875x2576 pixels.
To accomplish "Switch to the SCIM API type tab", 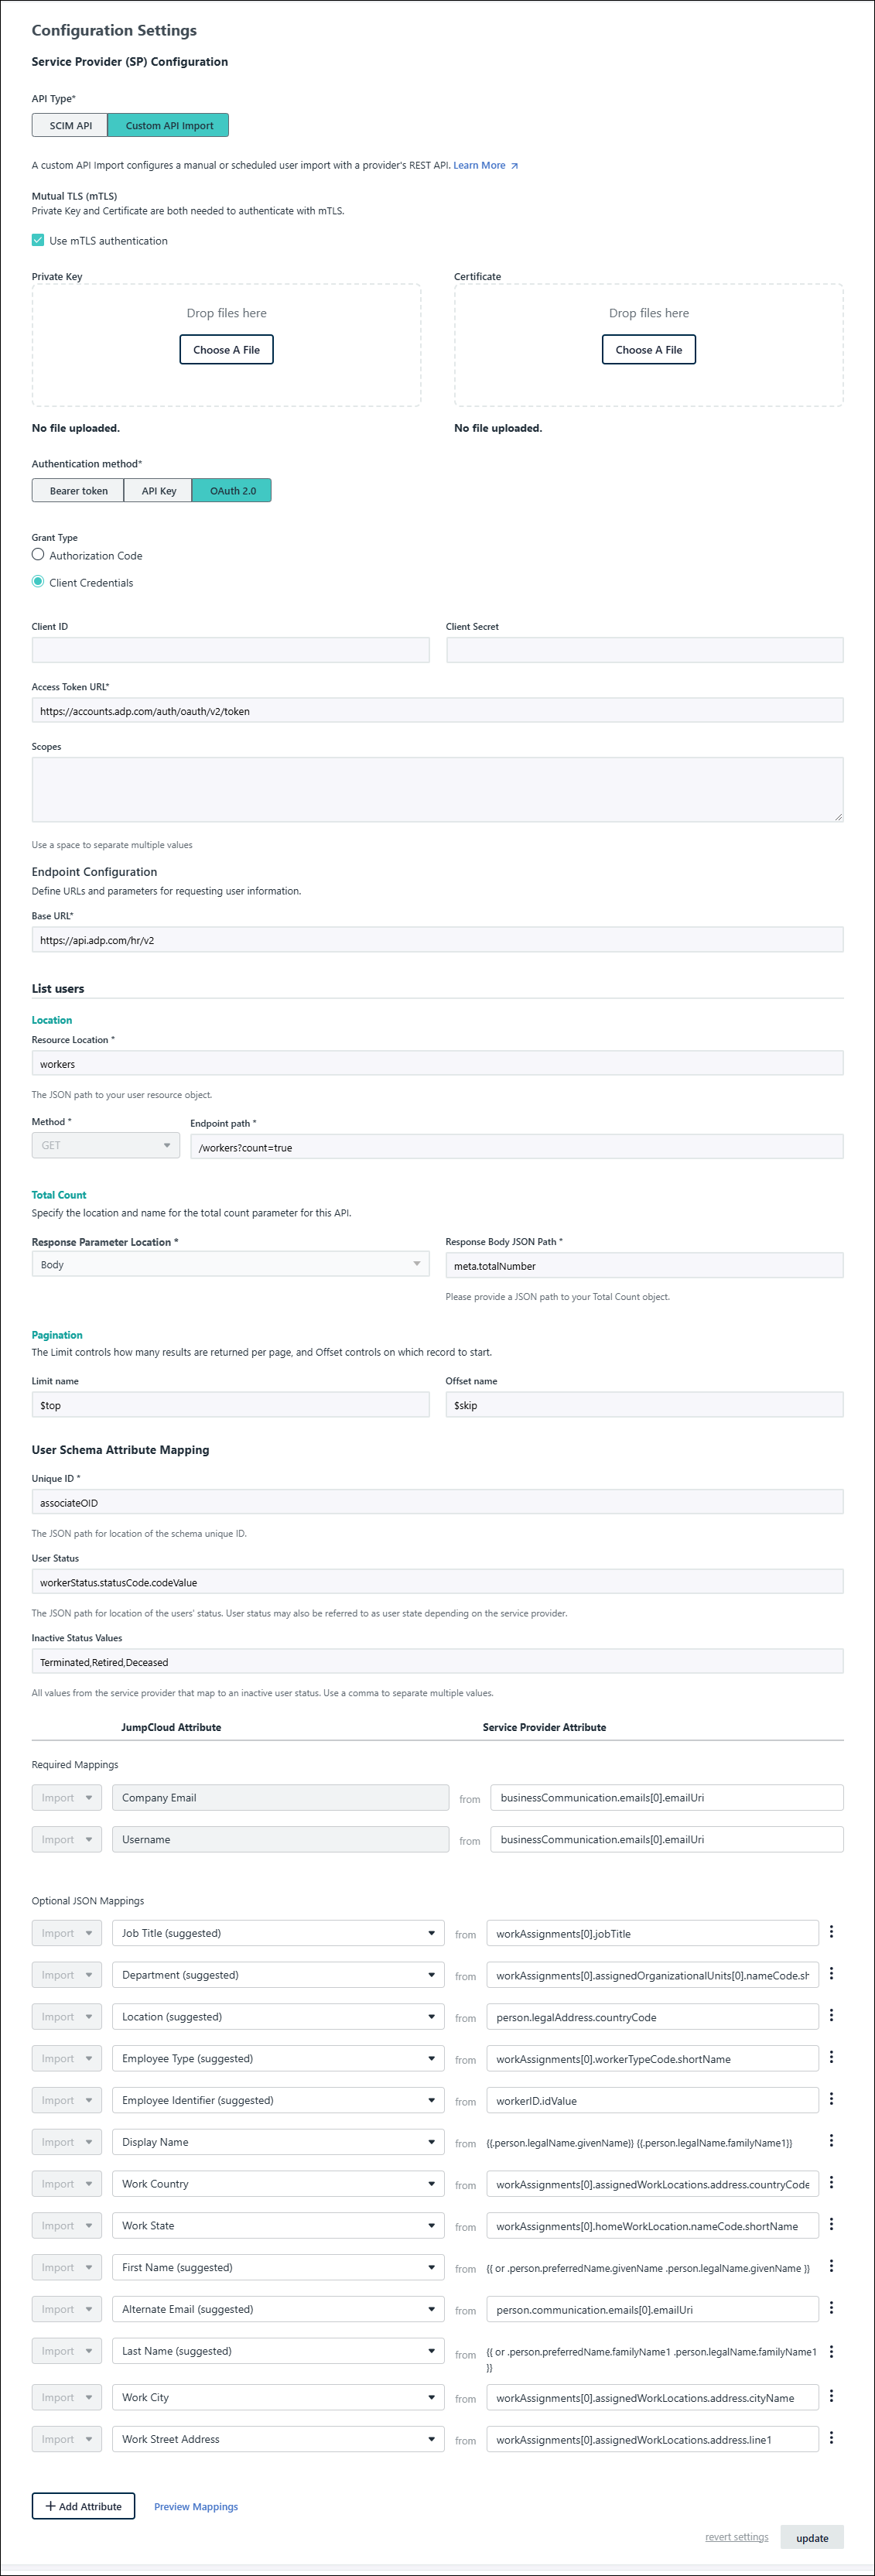I will [70, 126].
